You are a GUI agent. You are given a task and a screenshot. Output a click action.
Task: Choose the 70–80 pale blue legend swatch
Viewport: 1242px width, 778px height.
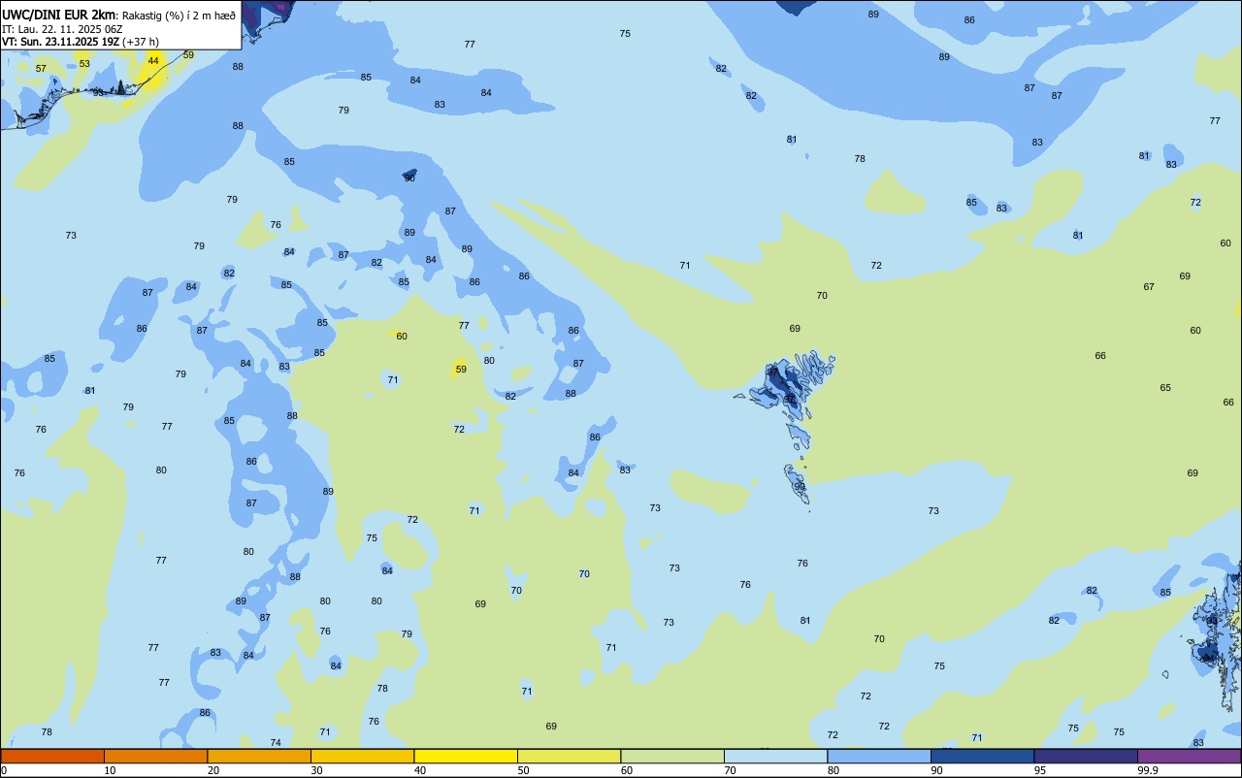click(775, 756)
